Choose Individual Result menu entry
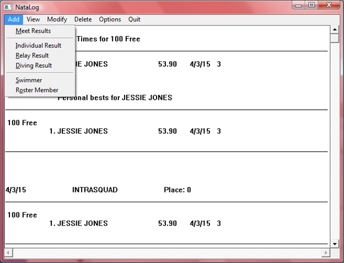The image size is (344, 263). pos(39,46)
